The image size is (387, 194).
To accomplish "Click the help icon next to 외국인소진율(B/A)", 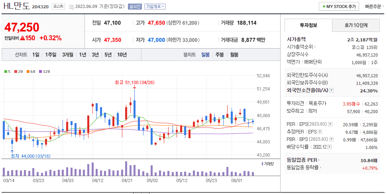I will click(332, 90).
